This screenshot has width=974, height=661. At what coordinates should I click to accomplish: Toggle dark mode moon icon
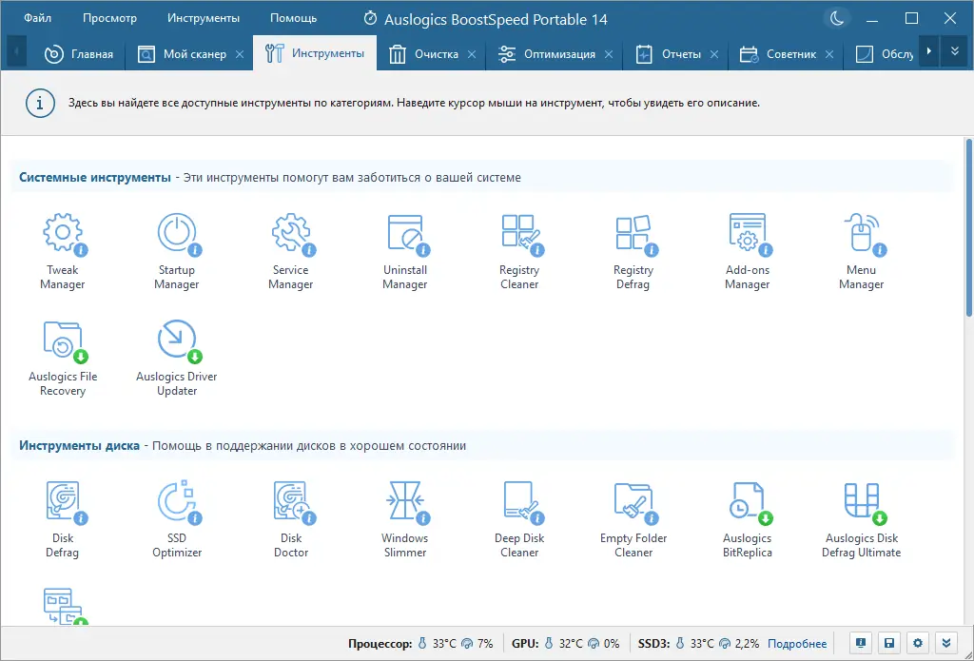tap(837, 18)
